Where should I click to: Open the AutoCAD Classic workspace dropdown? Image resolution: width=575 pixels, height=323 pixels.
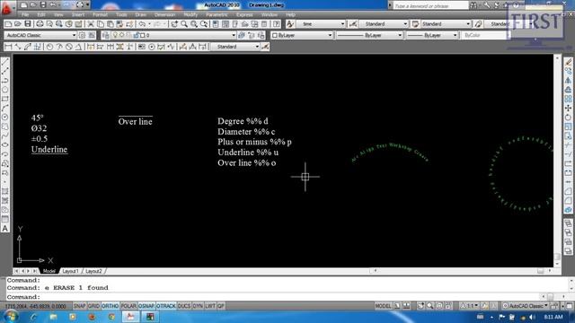(40, 35)
